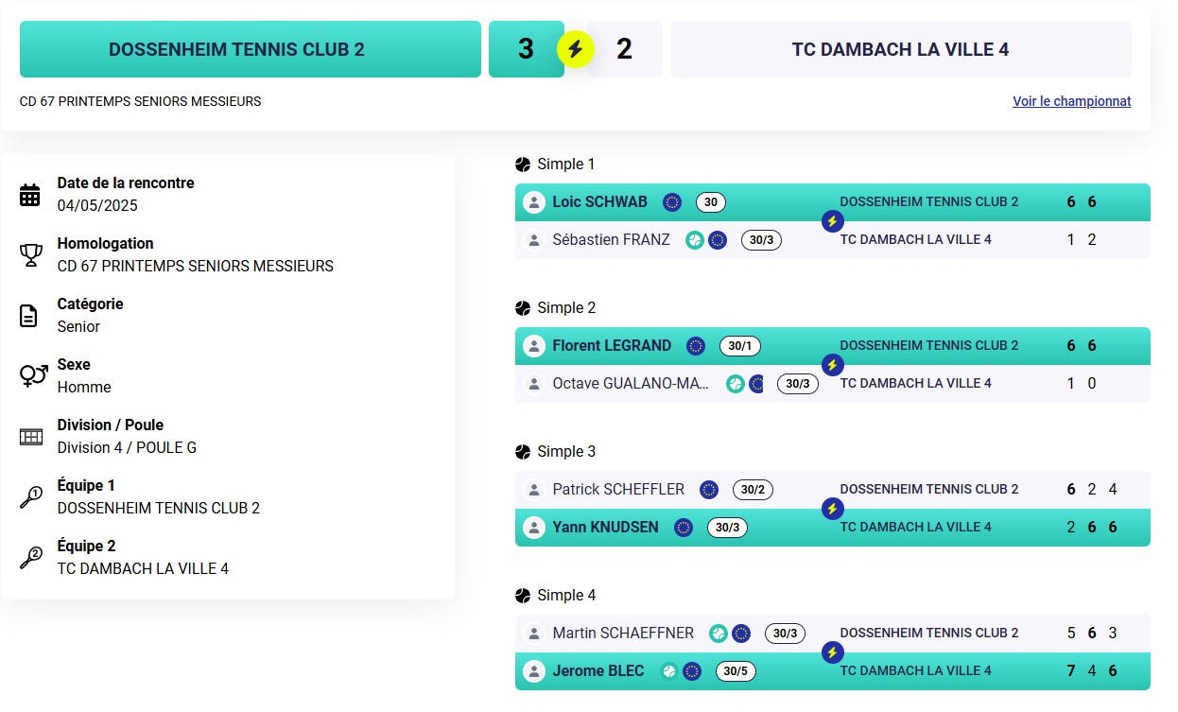This screenshot has height=712, width=1178.
Task: Click the green tennis badge beside Jerome BLEC
Action: point(669,671)
